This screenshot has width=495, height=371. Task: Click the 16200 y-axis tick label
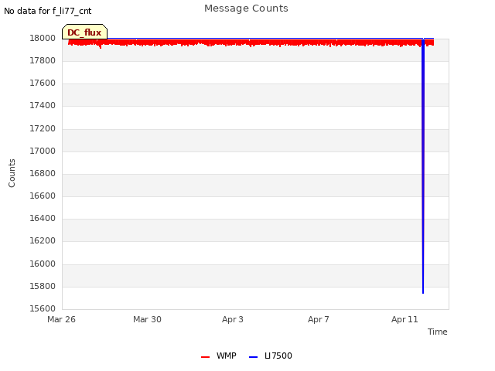43,240
